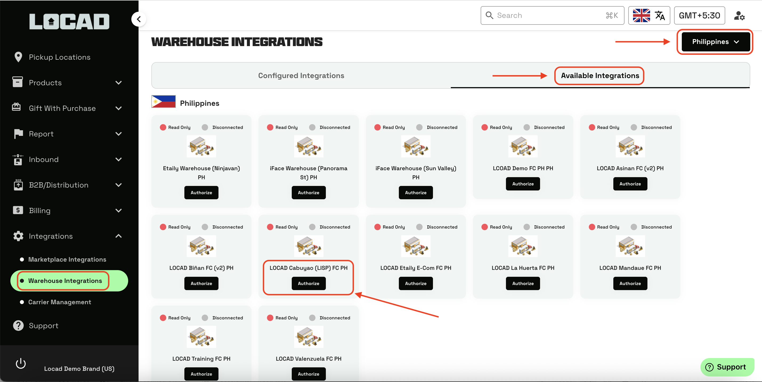This screenshot has height=382, width=762.
Task: Authorize LOCAD Cabuyao (LISP) FC PH
Action: pos(308,283)
